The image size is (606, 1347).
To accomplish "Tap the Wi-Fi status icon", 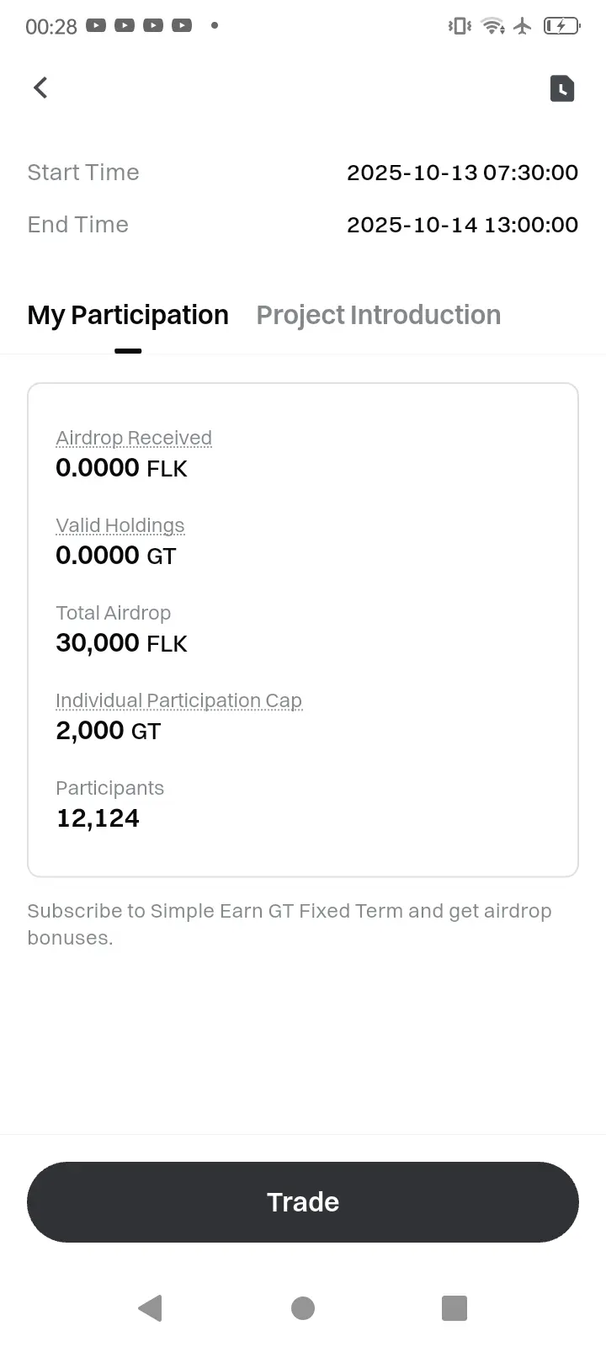I will tap(492, 26).
